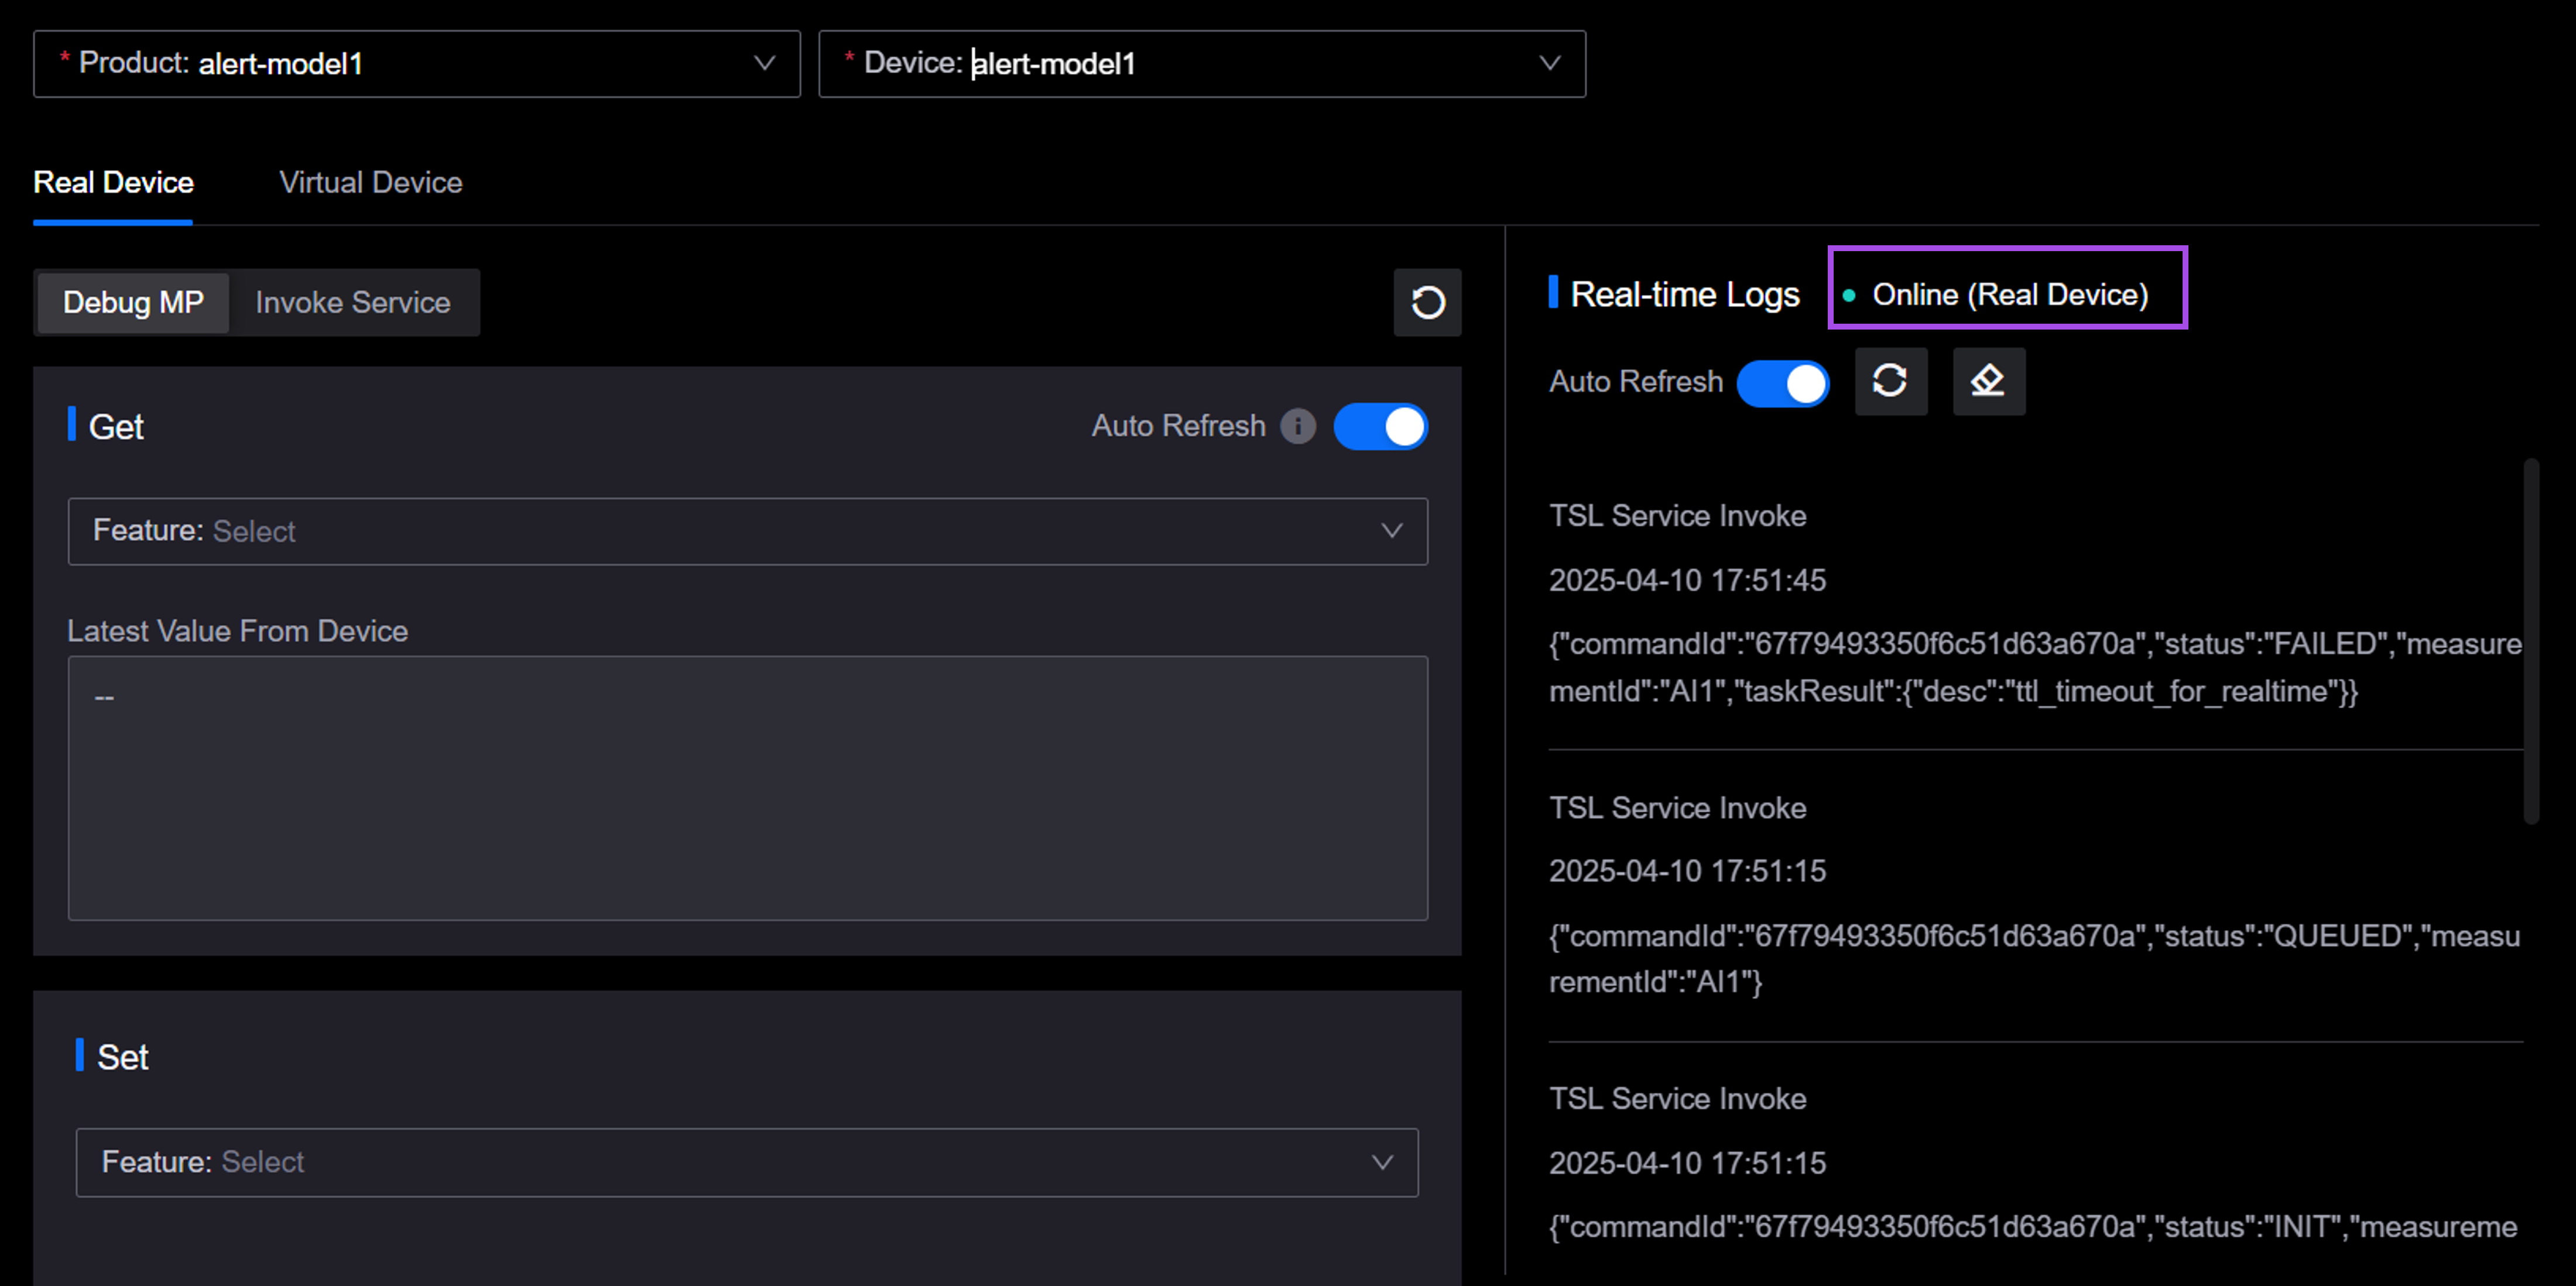Select the Debug MP button

[133, 303]
